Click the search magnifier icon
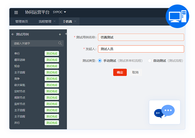Image resolution: width=195 pixels, height=138 pixels. [x=60, y=43]
